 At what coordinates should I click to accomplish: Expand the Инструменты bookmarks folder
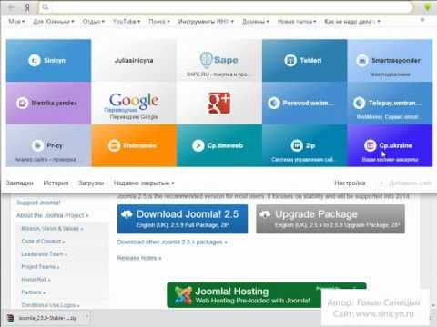point(206,22)
